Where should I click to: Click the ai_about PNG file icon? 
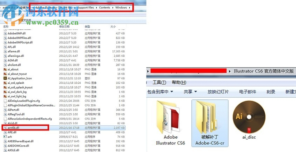tap(5, 69)
